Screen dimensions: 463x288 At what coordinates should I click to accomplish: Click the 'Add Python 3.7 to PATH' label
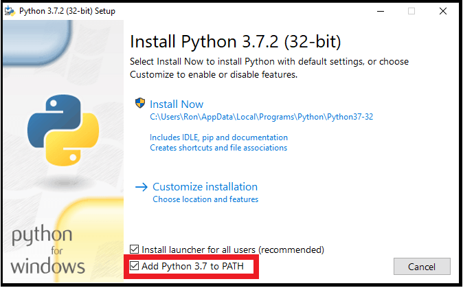point(197,266)
